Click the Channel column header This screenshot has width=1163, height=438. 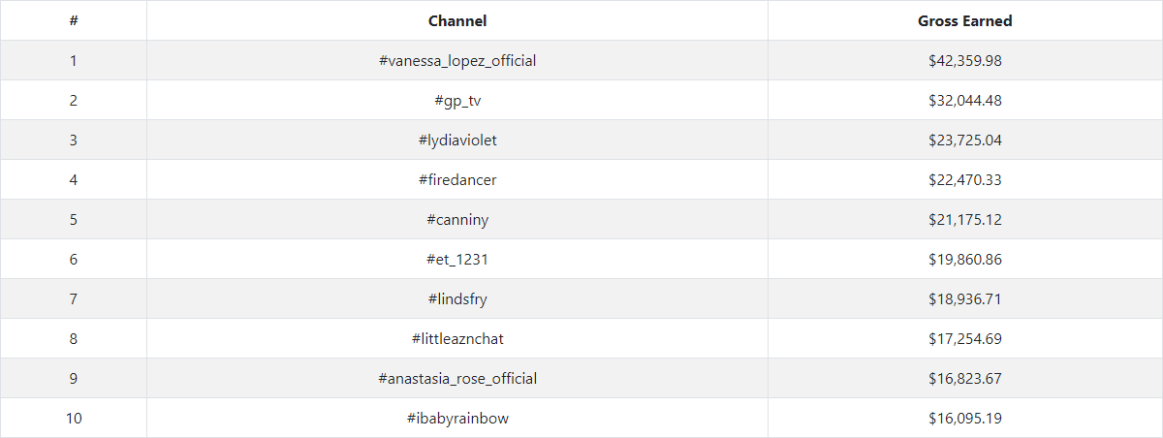457,21
